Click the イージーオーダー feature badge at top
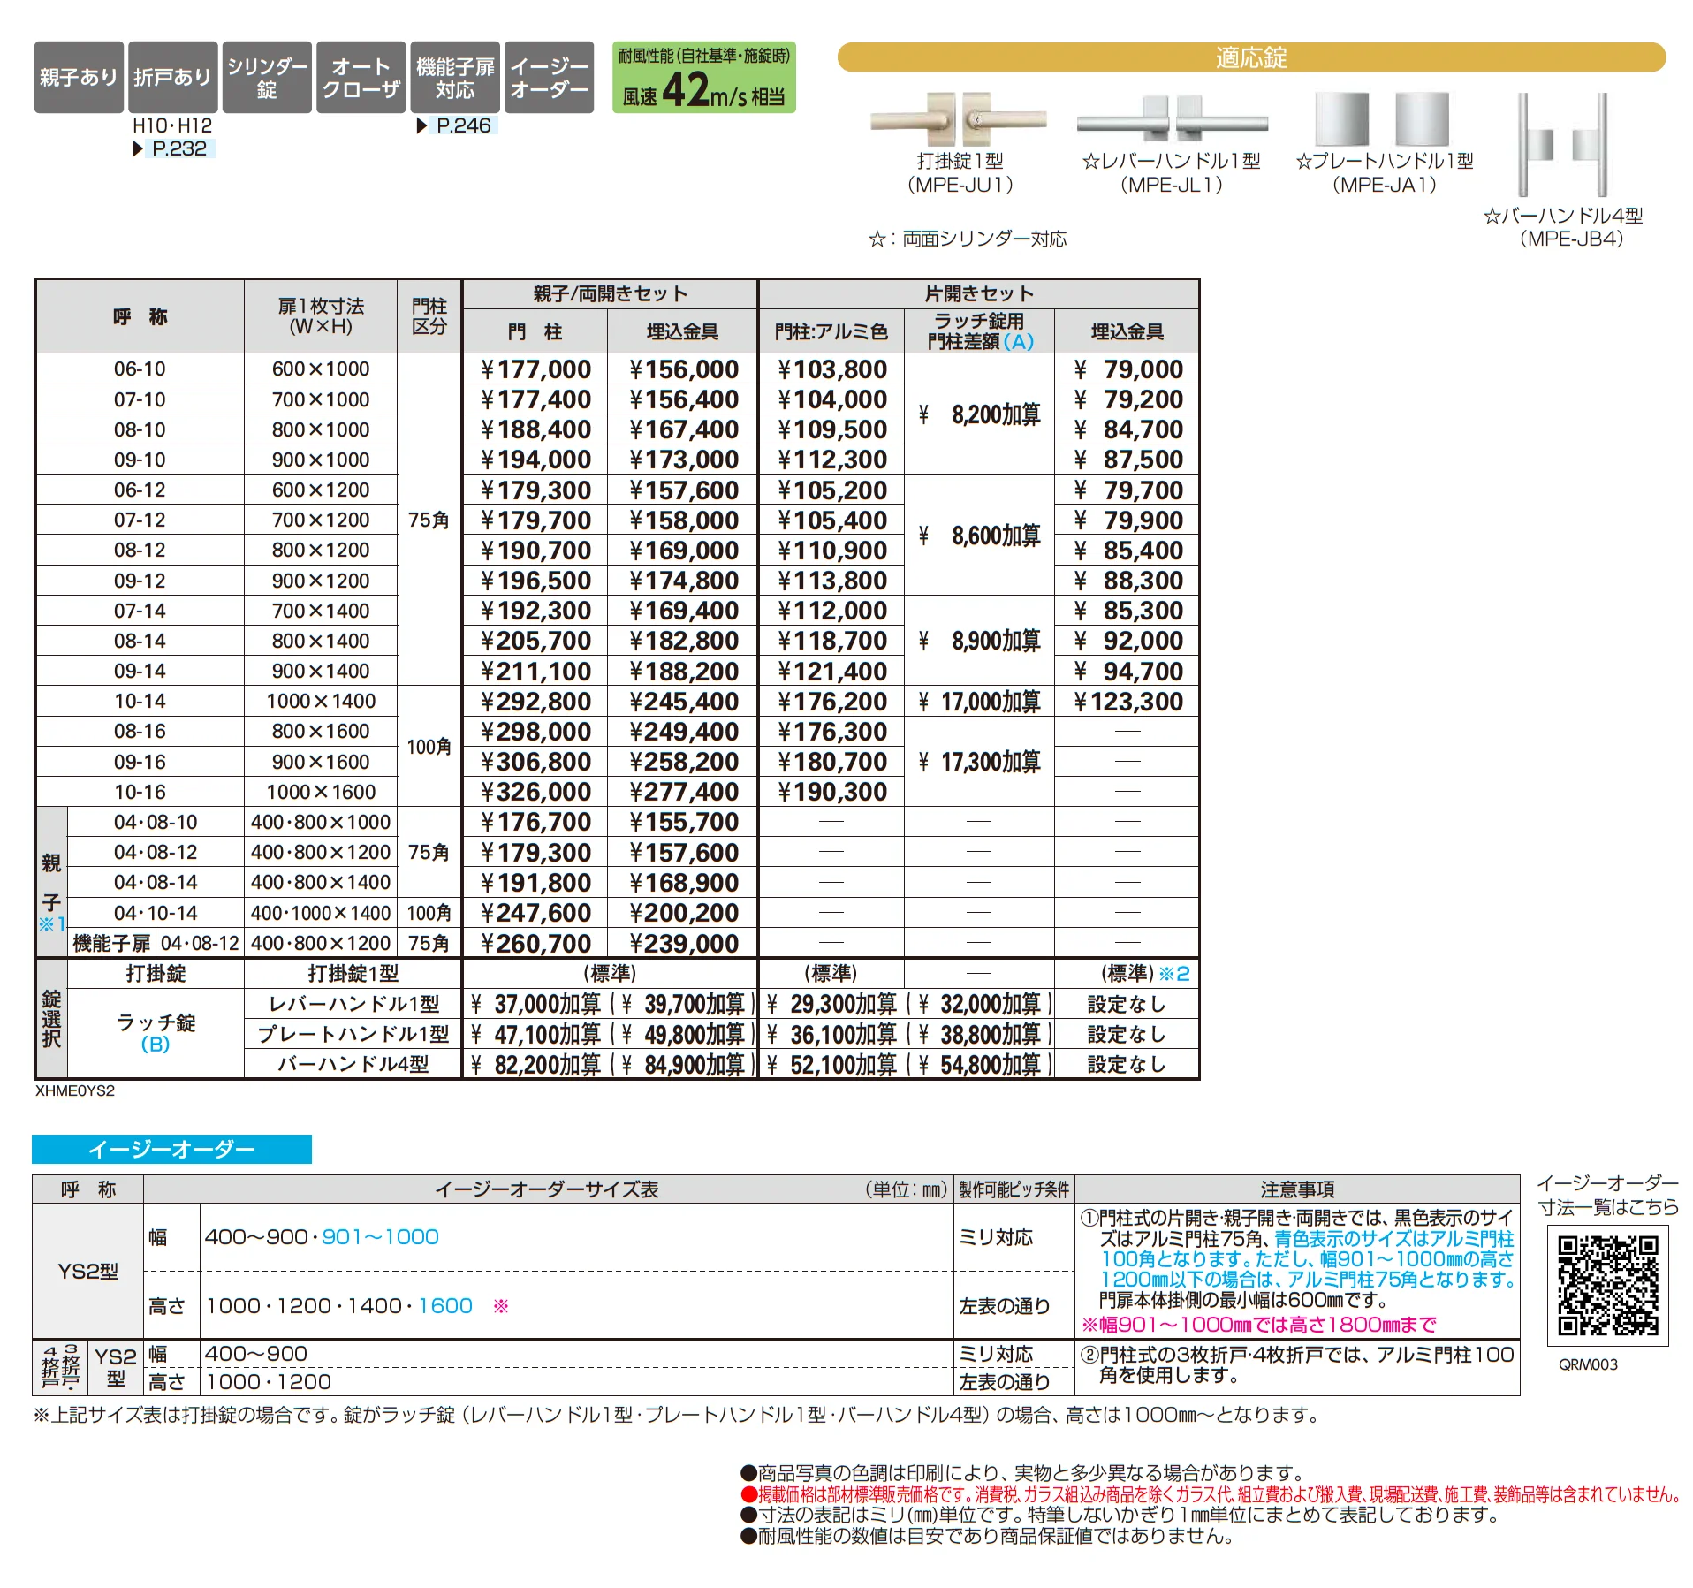The image size is (1693, 1588). 549,77
